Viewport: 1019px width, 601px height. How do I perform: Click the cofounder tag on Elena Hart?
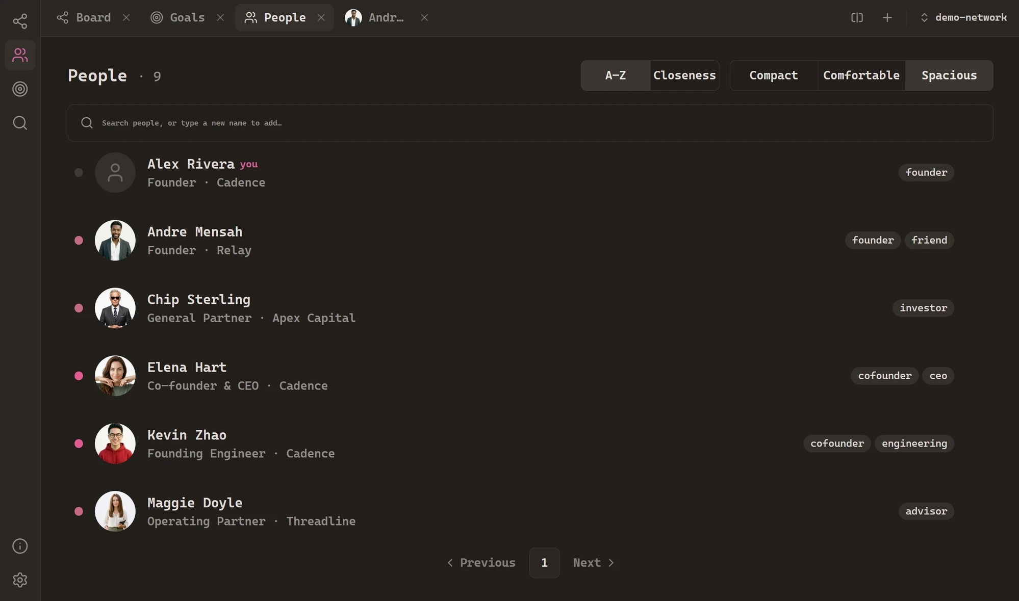885,376
